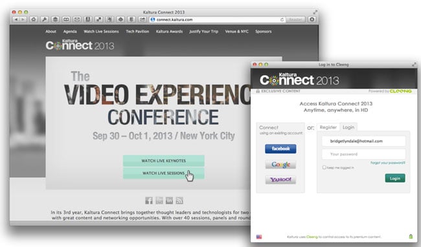421x247 pixels.
Task: Click the US flag language icon
Action: 259,237
